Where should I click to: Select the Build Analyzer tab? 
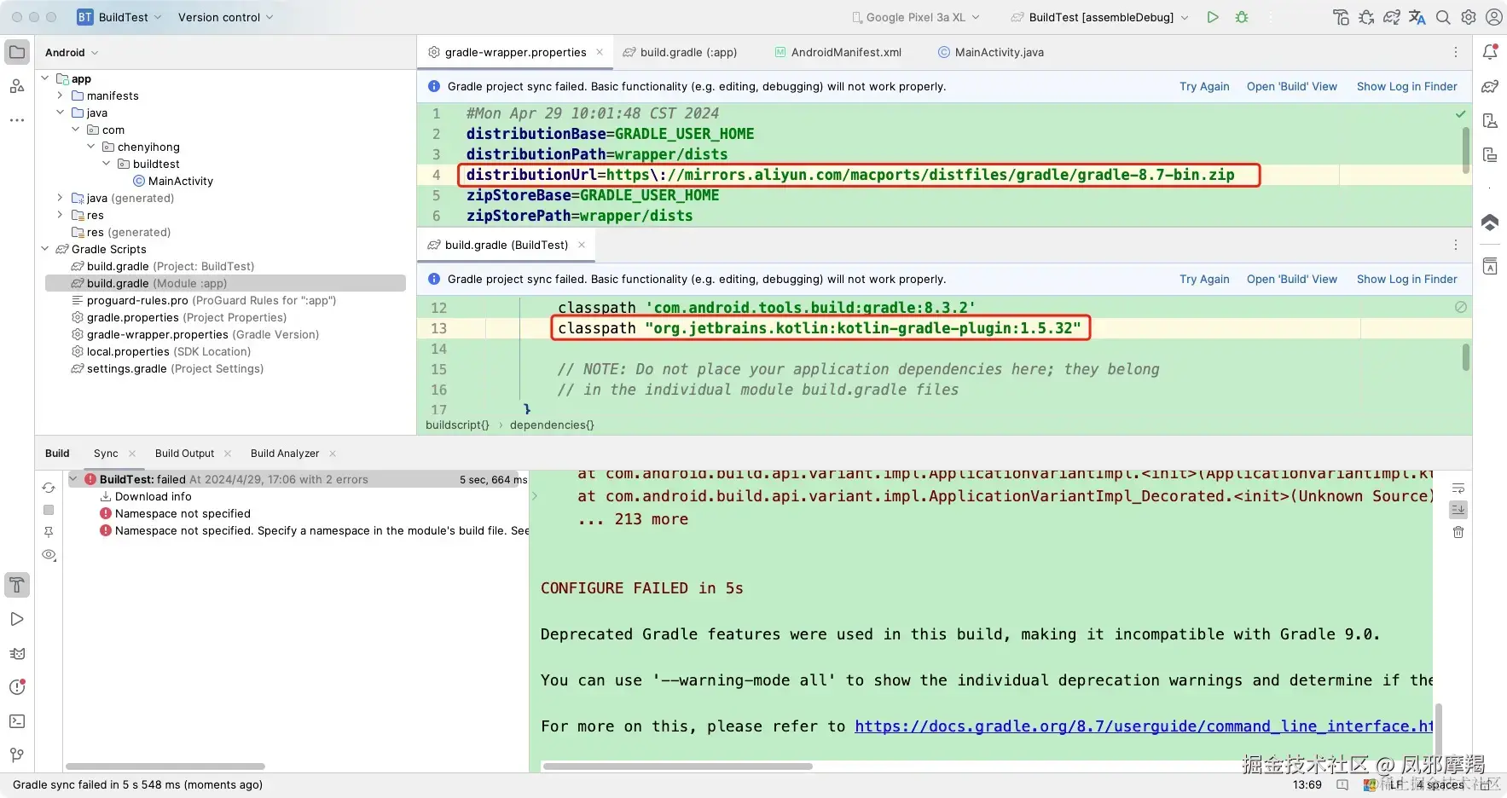(285, 454)
